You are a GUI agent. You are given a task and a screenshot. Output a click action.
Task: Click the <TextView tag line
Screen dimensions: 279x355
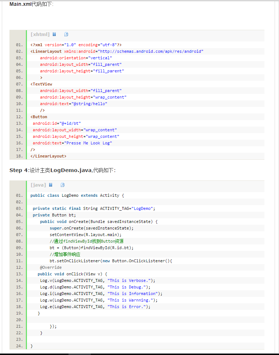(x=41, y=84)
